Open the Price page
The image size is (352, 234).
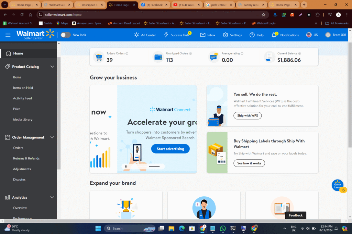pyautogui.click(x=16, y=109)
